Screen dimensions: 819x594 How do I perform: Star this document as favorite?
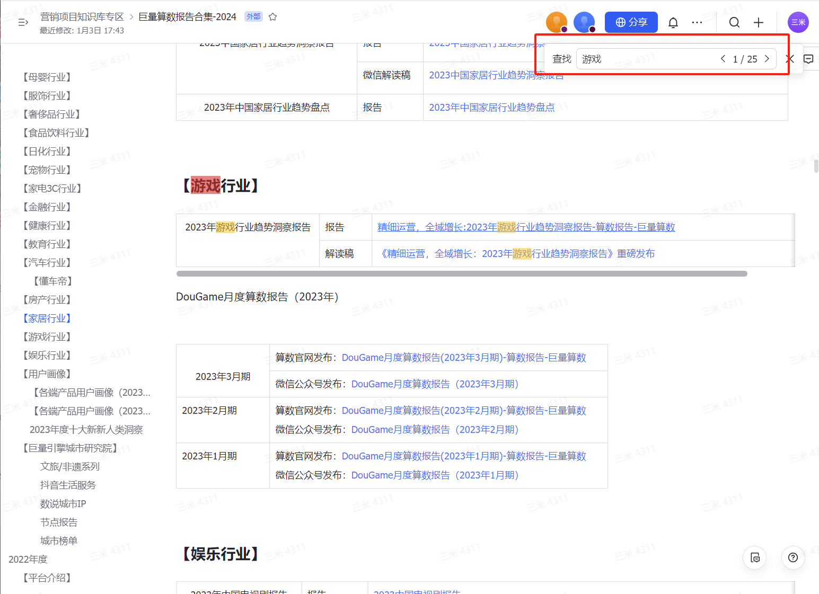click(x=272, y=17)
